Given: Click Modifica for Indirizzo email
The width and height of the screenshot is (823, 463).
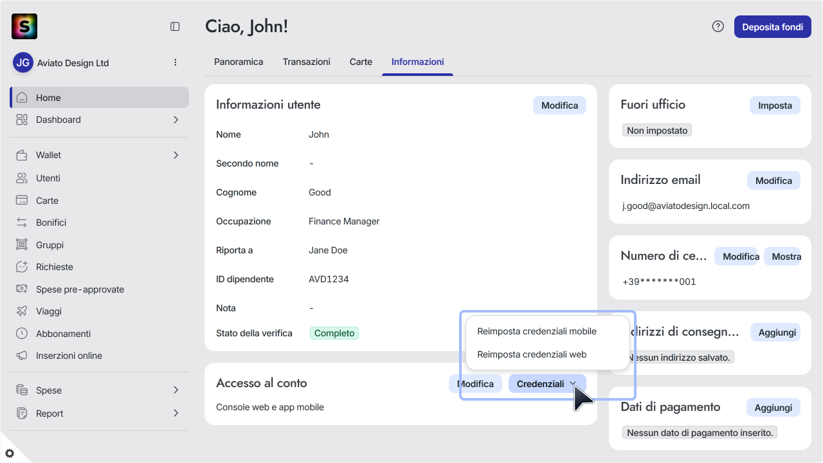Looking at the screenshot, I should (773, 181).
